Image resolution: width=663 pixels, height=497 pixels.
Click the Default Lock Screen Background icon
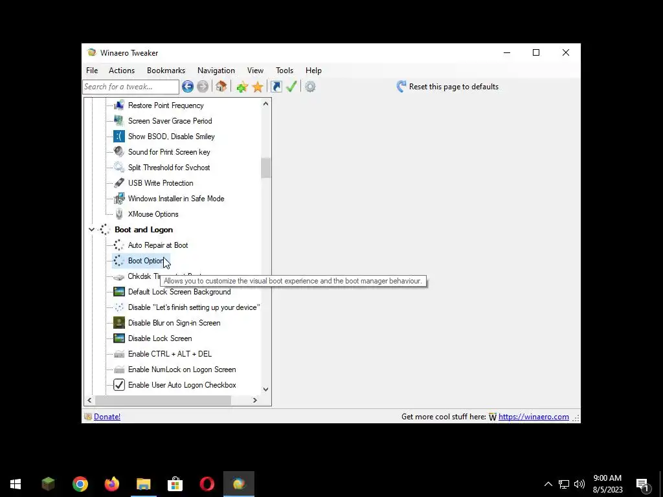[119, 292]
